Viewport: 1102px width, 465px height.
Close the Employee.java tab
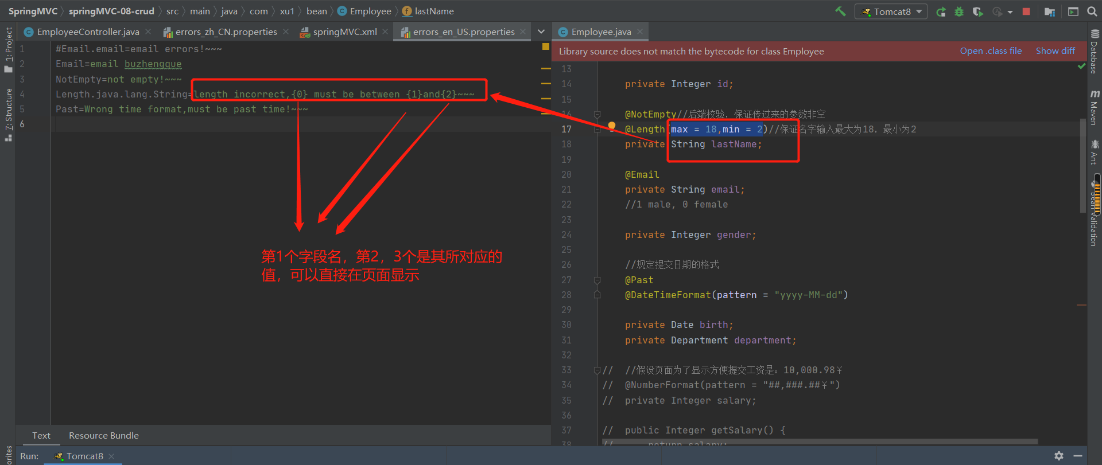[x=640, y=32]
